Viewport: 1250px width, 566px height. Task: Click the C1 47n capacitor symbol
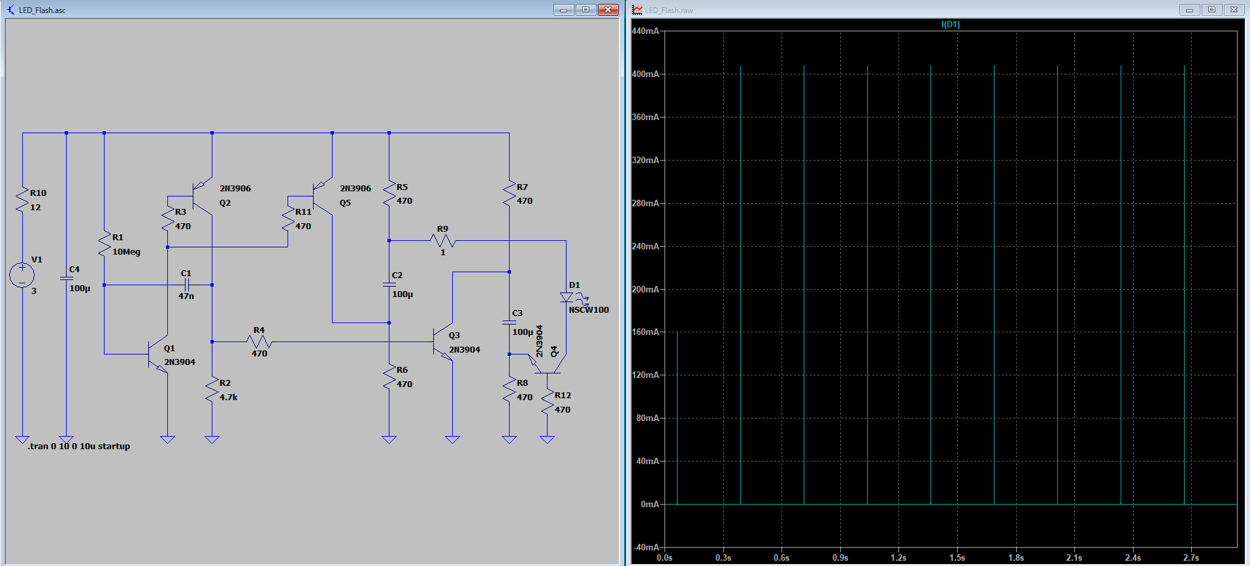(x=187, y=285)
